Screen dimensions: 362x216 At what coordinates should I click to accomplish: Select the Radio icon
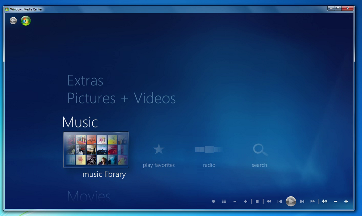(209, 149)
